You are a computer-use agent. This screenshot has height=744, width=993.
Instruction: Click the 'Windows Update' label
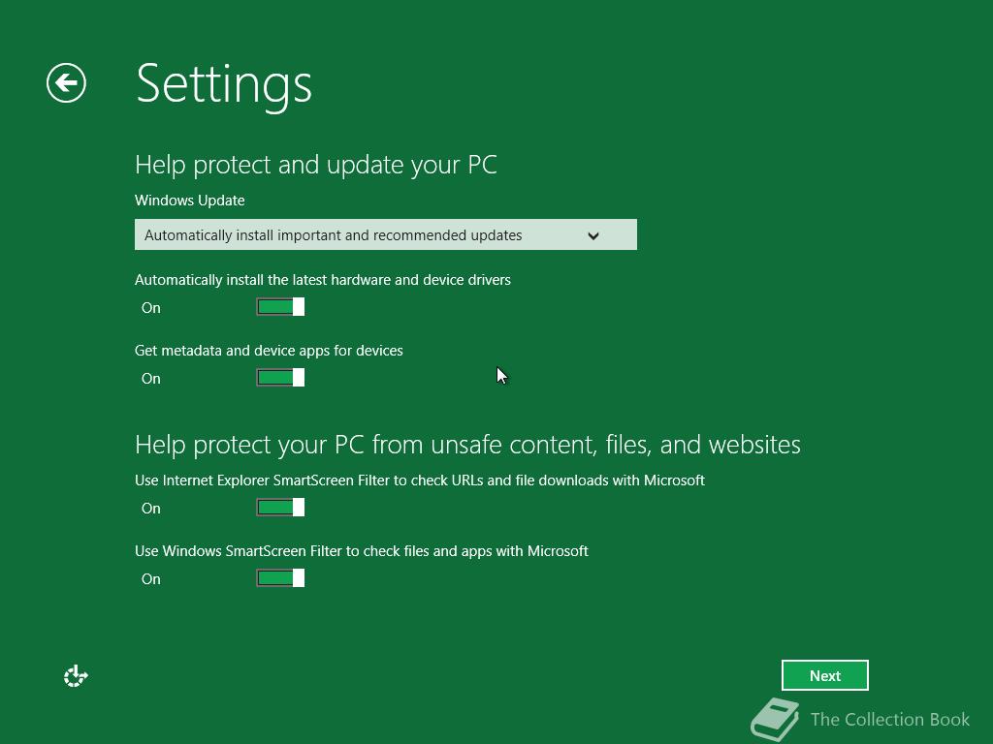point(190,201)
